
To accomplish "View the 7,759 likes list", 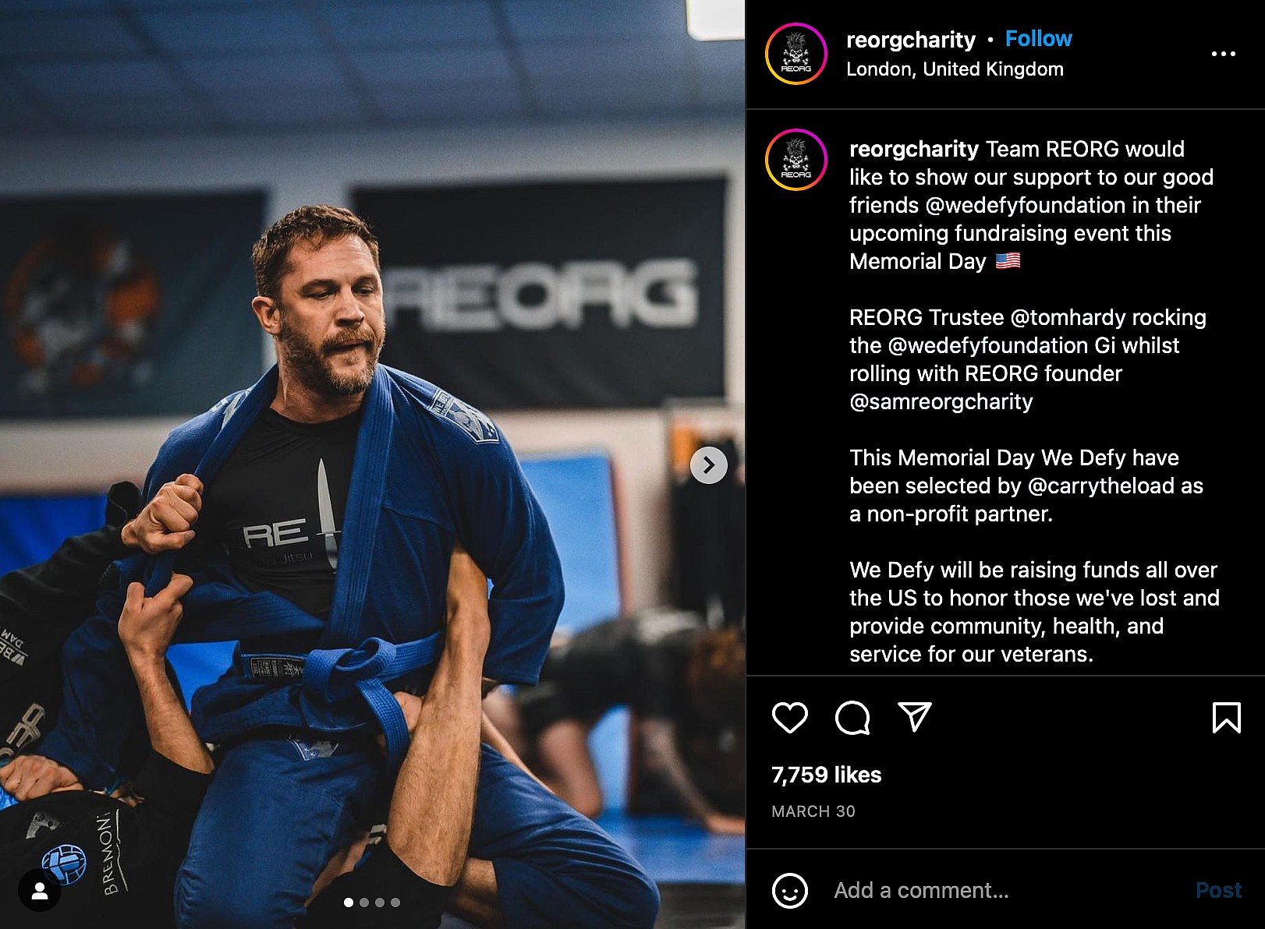I will tap(826, 775).
